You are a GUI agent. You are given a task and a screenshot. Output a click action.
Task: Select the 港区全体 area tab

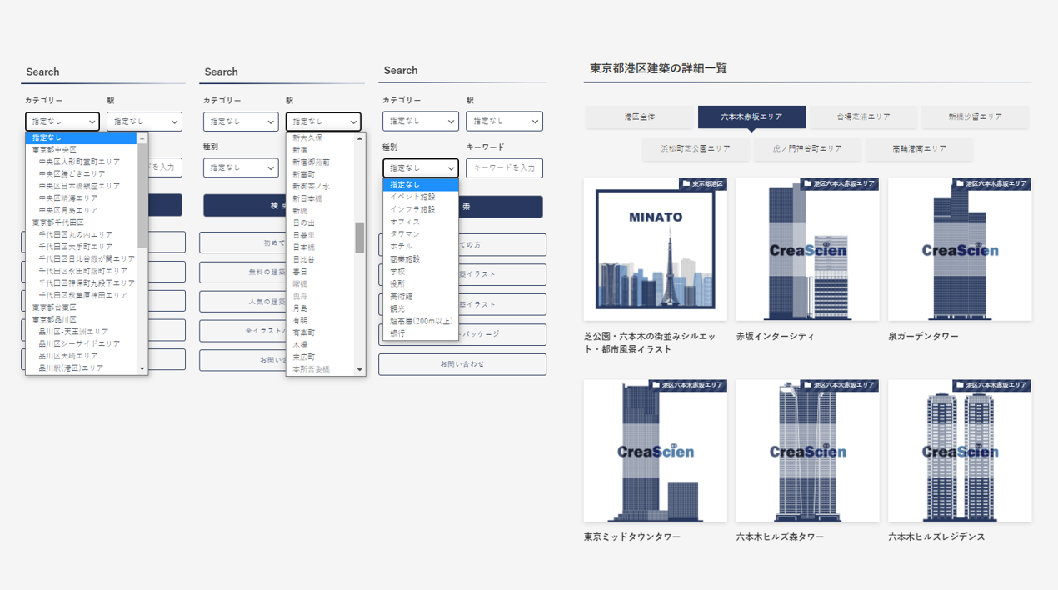pos(638,117)
